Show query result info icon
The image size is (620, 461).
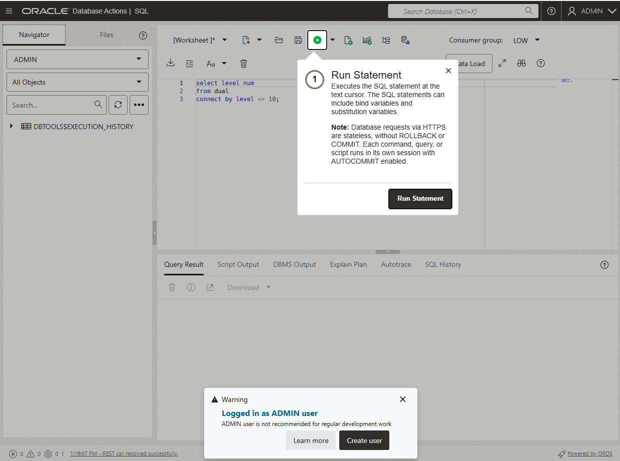tap(191, 287)
